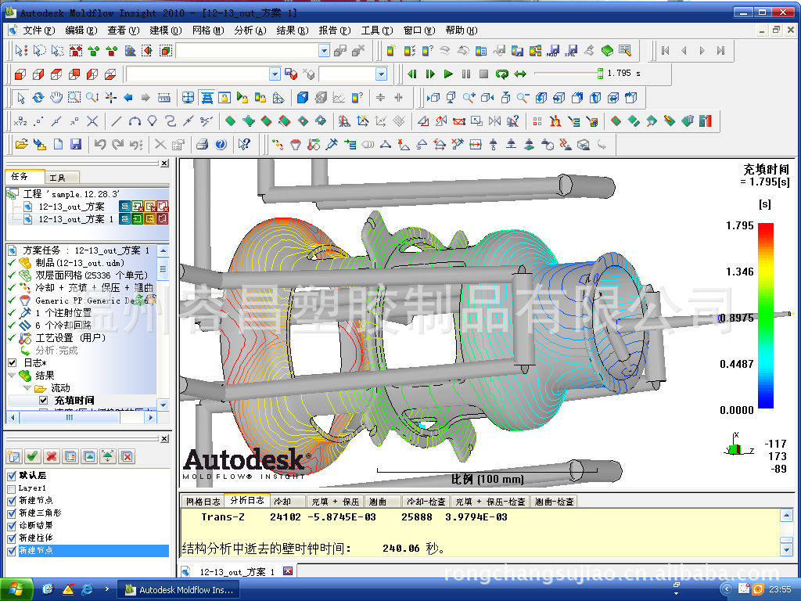Toggle the 诊断结果 layer checkbox

point(12,526)
